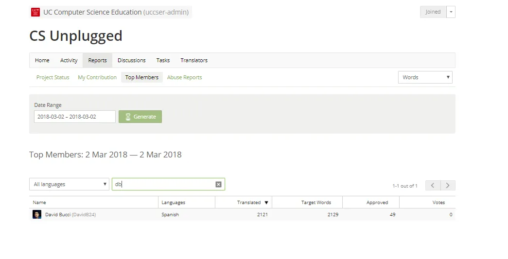Screen dimensions: 508x259
Task: Open the Translators tab
Action: [x=194, y=60]
